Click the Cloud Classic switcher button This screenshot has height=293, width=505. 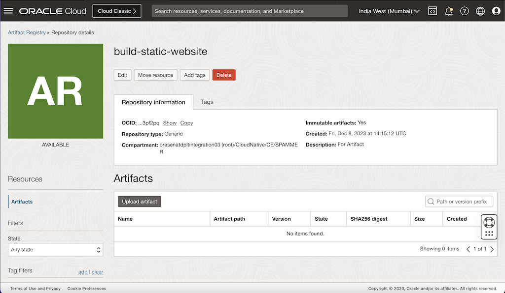point(117,11)
